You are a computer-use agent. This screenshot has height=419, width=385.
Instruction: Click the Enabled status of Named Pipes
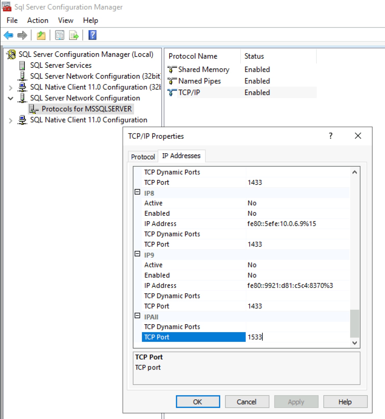pos(257,81)
